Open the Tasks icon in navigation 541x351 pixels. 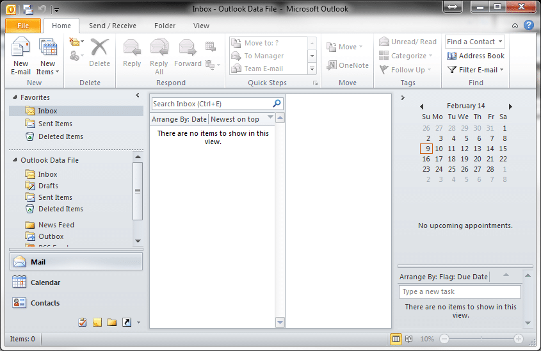click(83, 322)
